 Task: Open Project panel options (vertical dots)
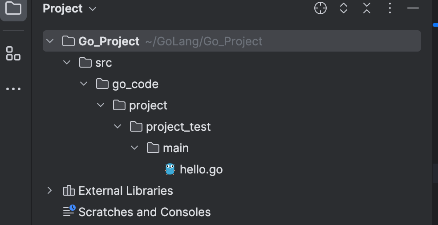pos(390,8)
